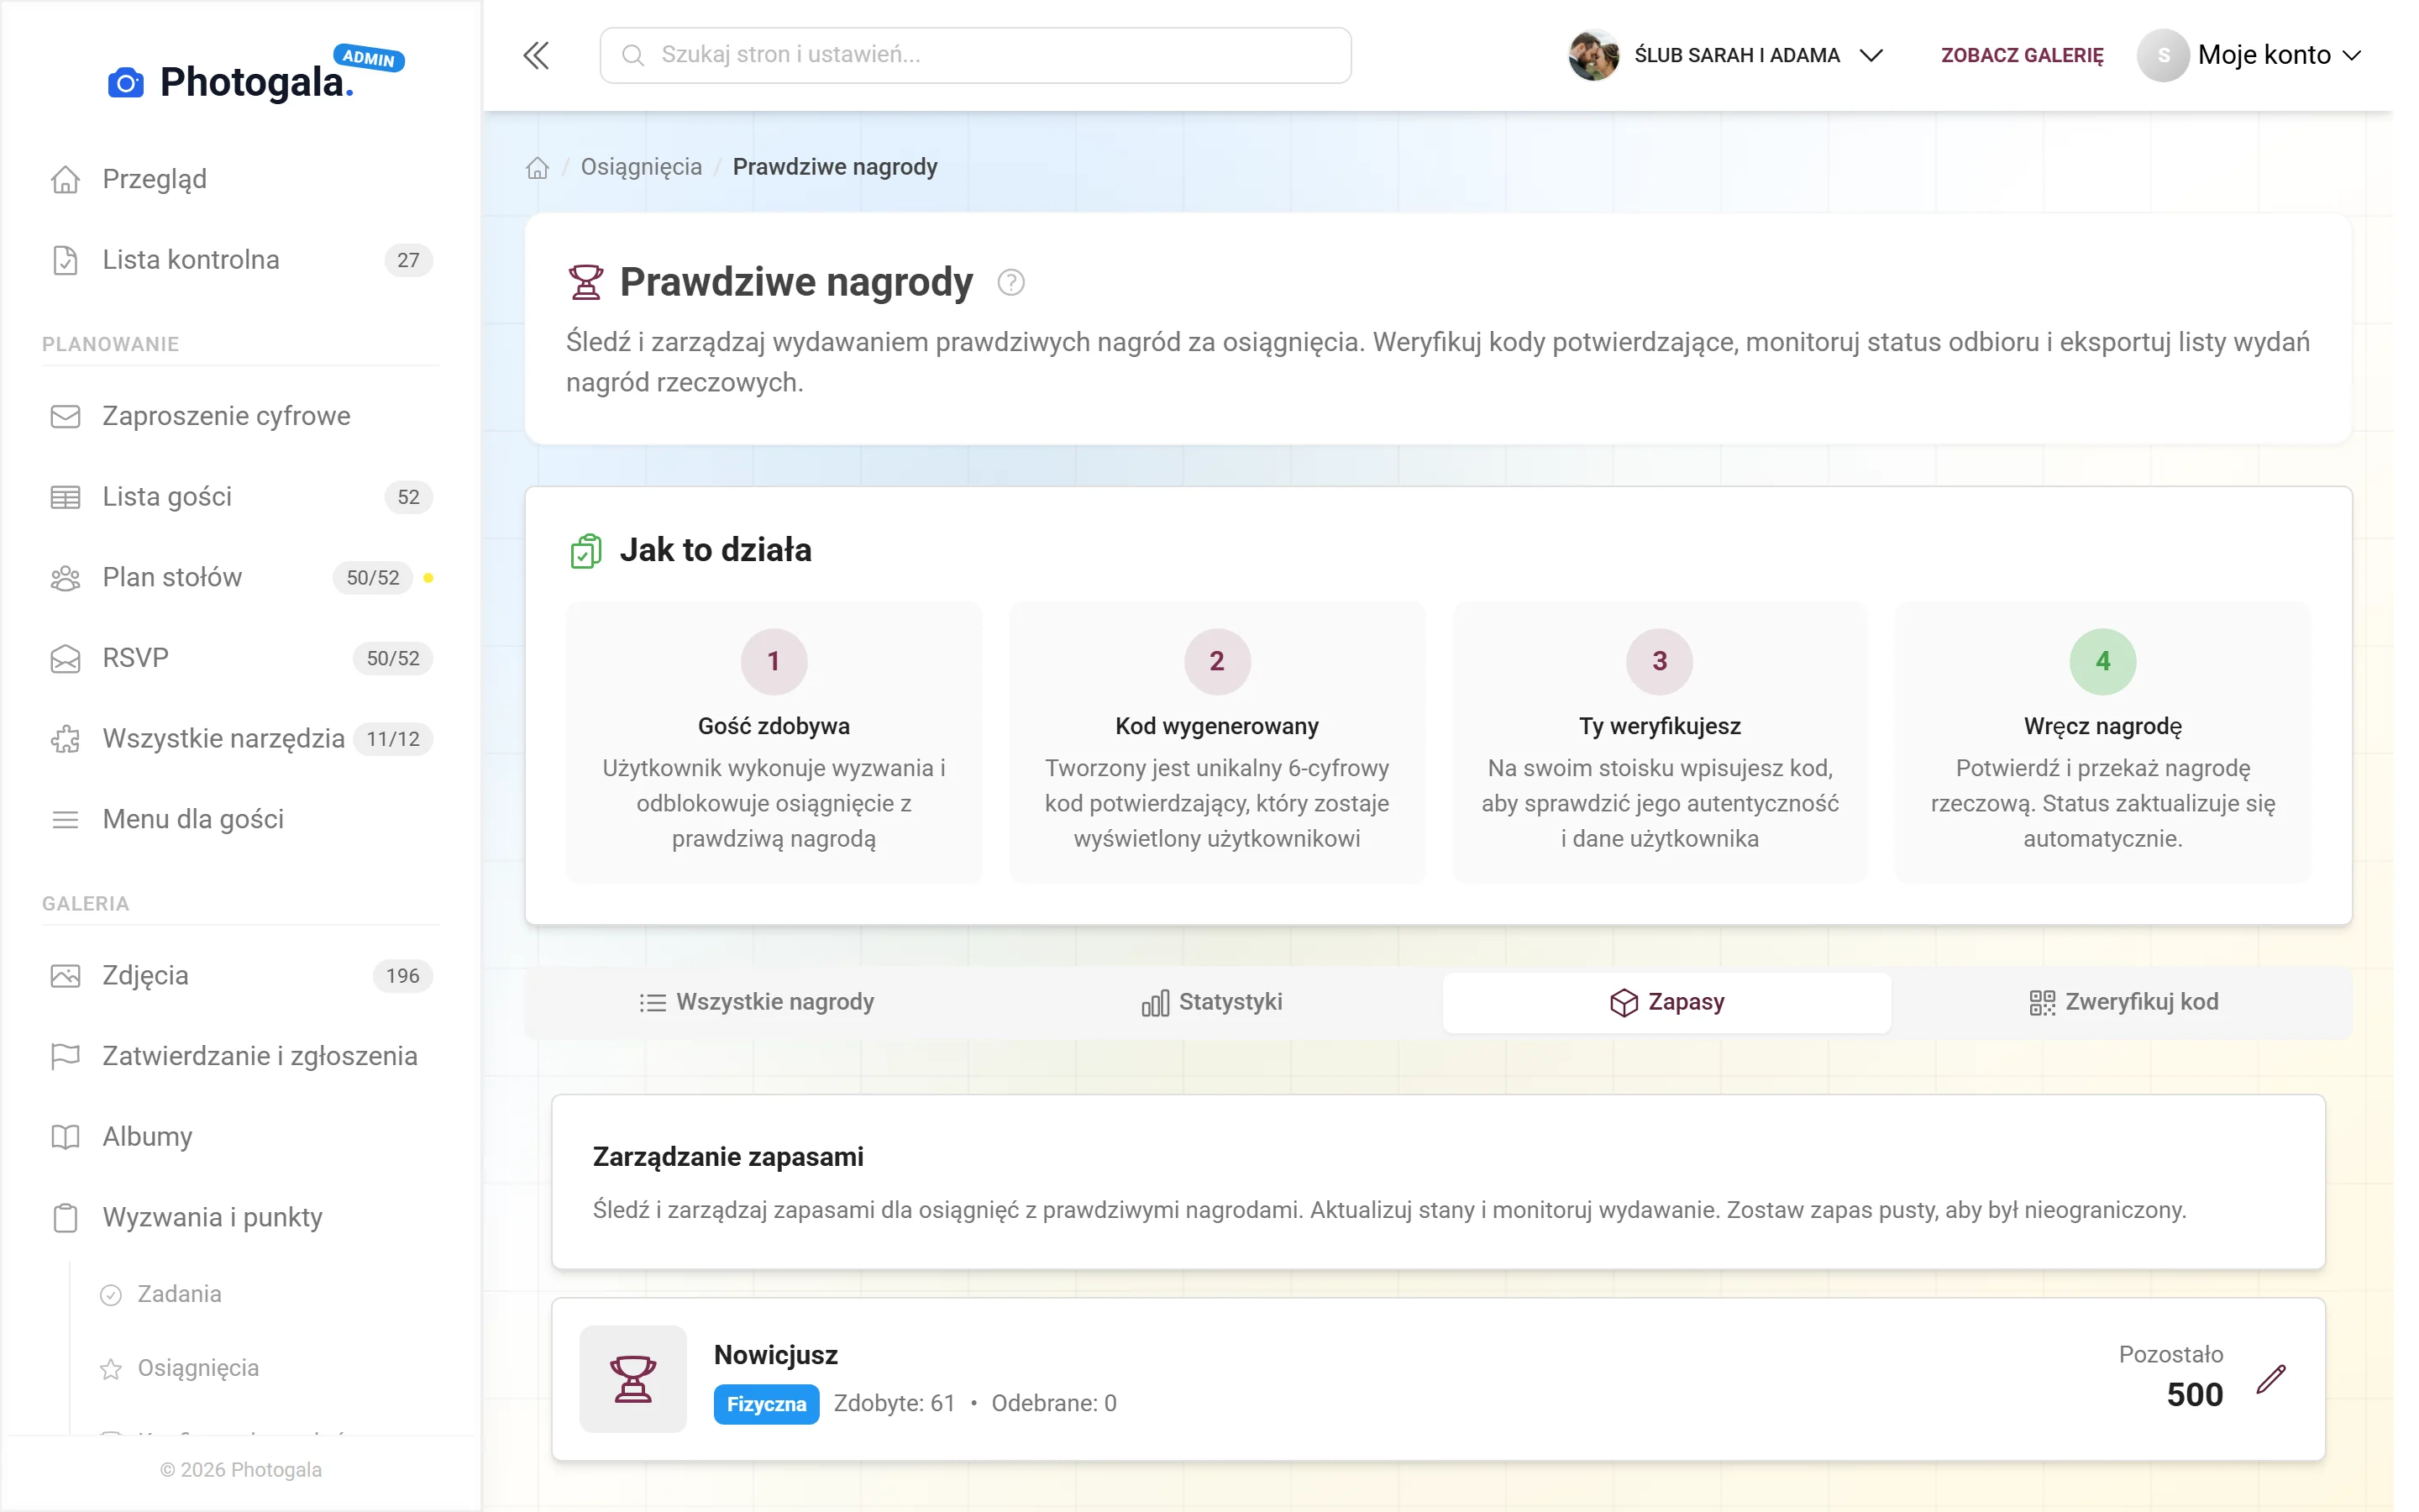Screen dimensions: 2419x1512
Task: Expand Ślub Sarah i Adama event selector
Action: pyautogui.click(x=1726, y=55)
